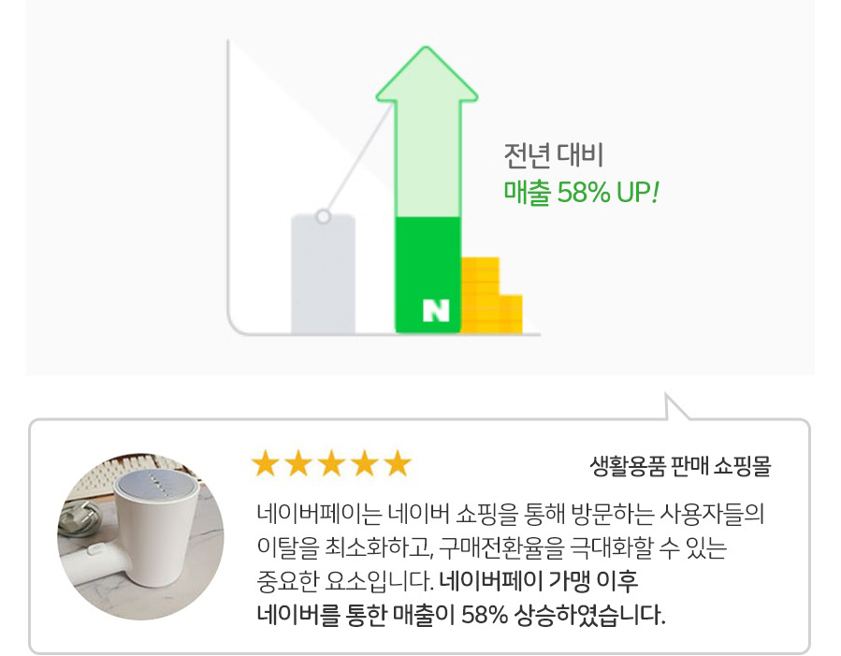Click the middle third review star
The height and width of the screenshot is (656, 841).
tap(332, 462)
